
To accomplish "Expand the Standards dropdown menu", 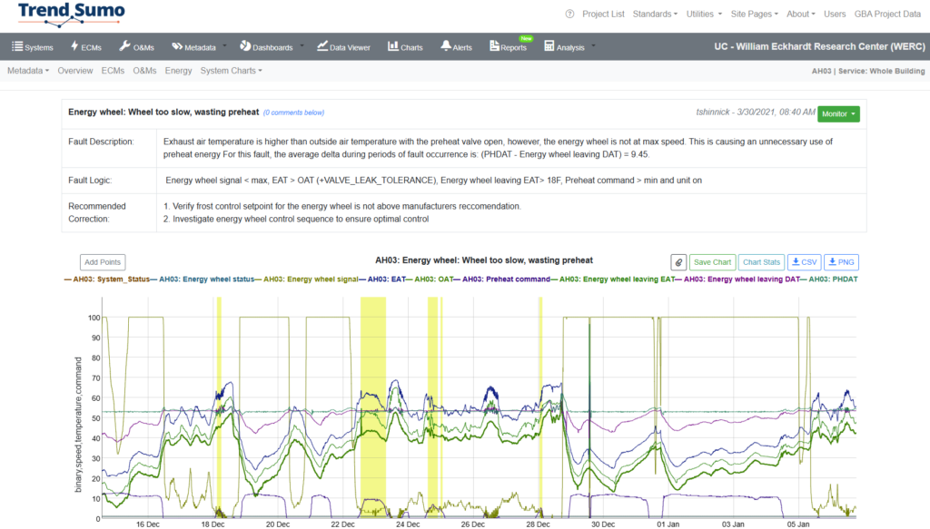I will point(655,14).
